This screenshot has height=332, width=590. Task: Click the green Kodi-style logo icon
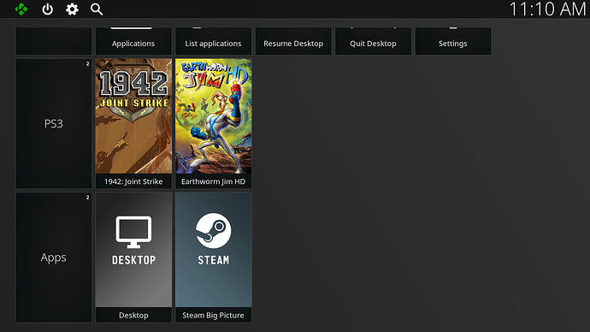pyautogui.click(x=21, y=9)
